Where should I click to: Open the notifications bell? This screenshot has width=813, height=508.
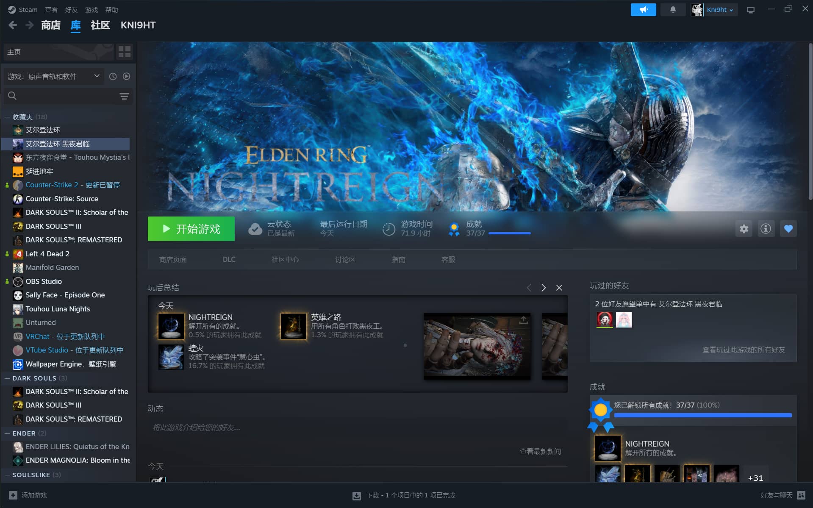[x=673, y=10]
